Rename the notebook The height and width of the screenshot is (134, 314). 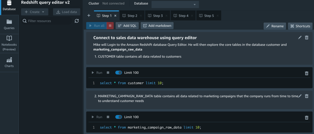point(275,26)
